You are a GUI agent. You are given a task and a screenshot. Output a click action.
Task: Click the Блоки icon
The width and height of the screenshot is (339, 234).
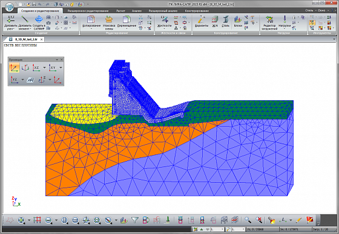[238, 22]
